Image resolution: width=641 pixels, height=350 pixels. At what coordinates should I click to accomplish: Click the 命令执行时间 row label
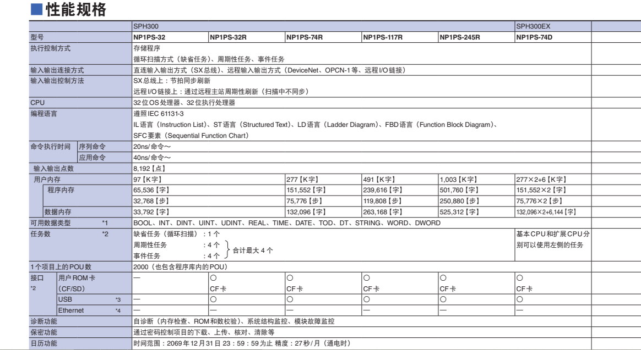click(50, 147)
